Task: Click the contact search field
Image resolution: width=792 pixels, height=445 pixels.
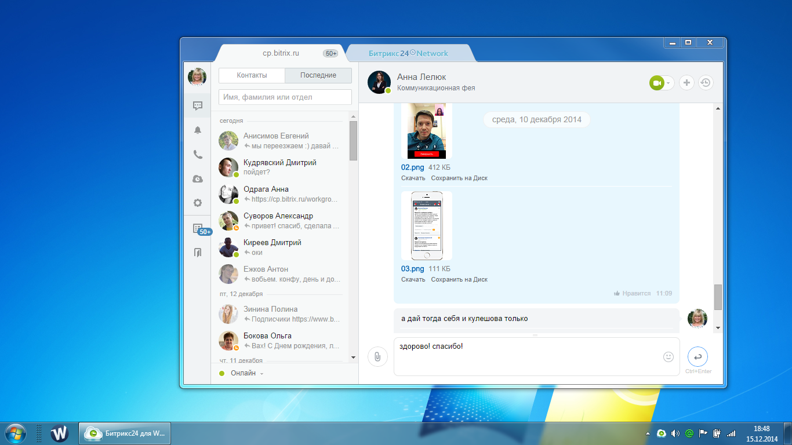Action: (285, 97)
